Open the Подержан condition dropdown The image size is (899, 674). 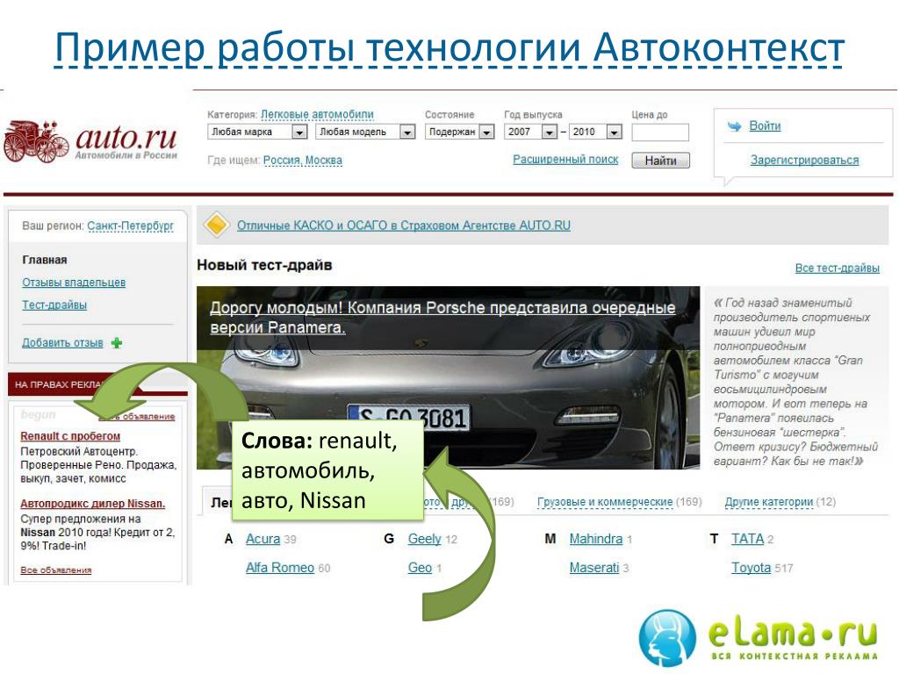pyautogui.click(x=459, y=132)
